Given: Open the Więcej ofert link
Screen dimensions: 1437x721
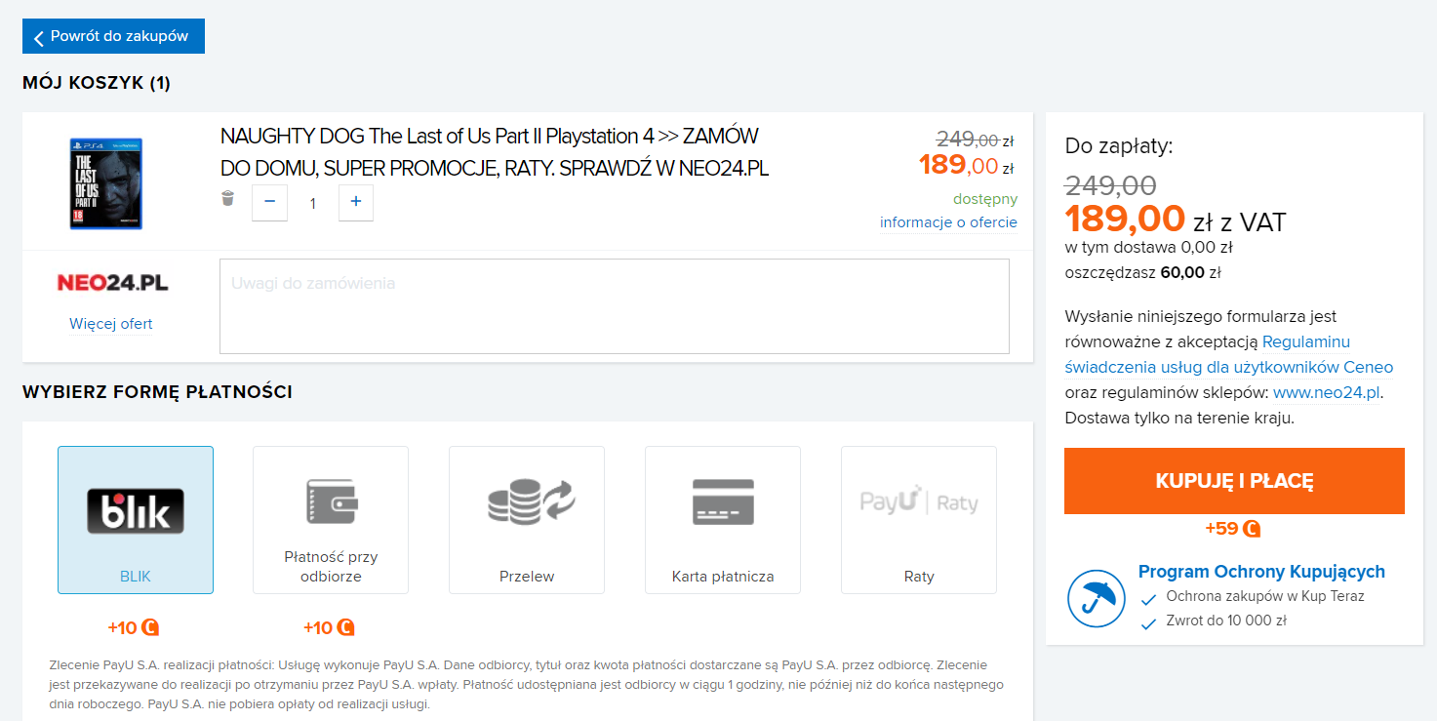Looking at the screenshot, I should [x=111, y=324].
